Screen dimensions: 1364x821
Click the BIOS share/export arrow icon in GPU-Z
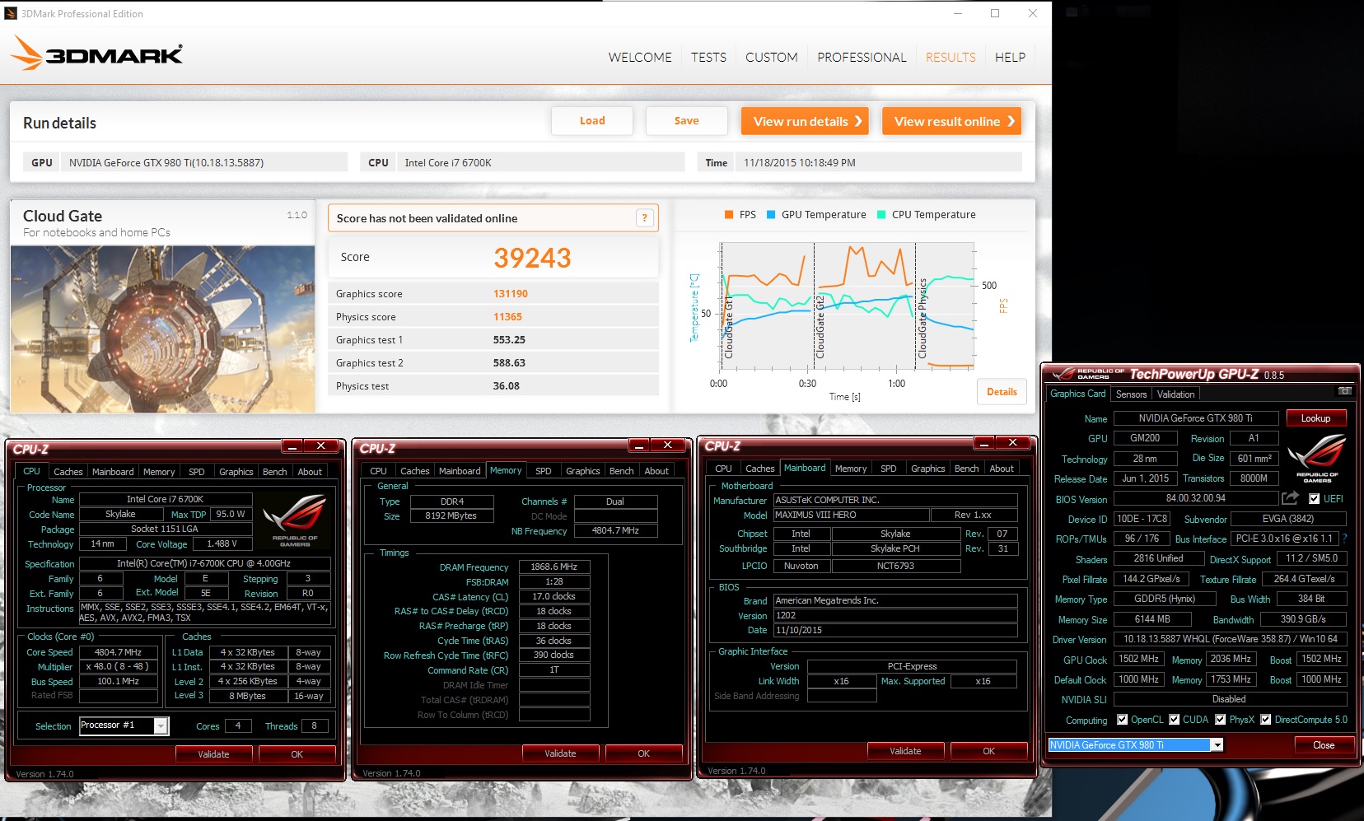(x=1290, y=498)
